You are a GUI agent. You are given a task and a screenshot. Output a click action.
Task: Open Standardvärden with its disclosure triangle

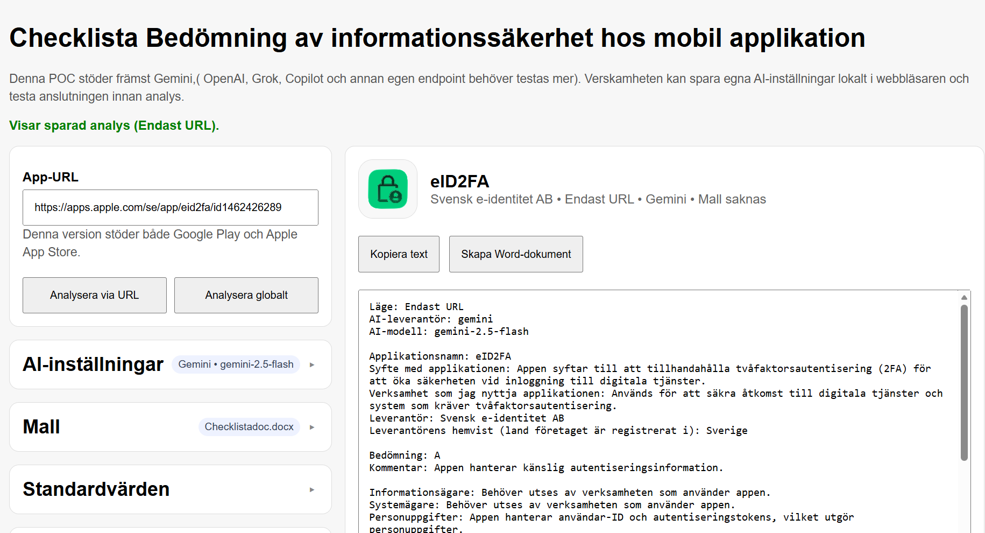[x=312, y=490]
